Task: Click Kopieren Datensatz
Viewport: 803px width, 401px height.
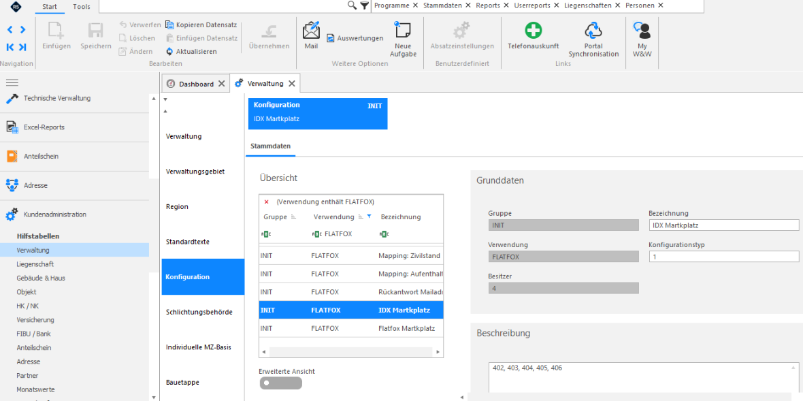Action: (x=201, y=25)
